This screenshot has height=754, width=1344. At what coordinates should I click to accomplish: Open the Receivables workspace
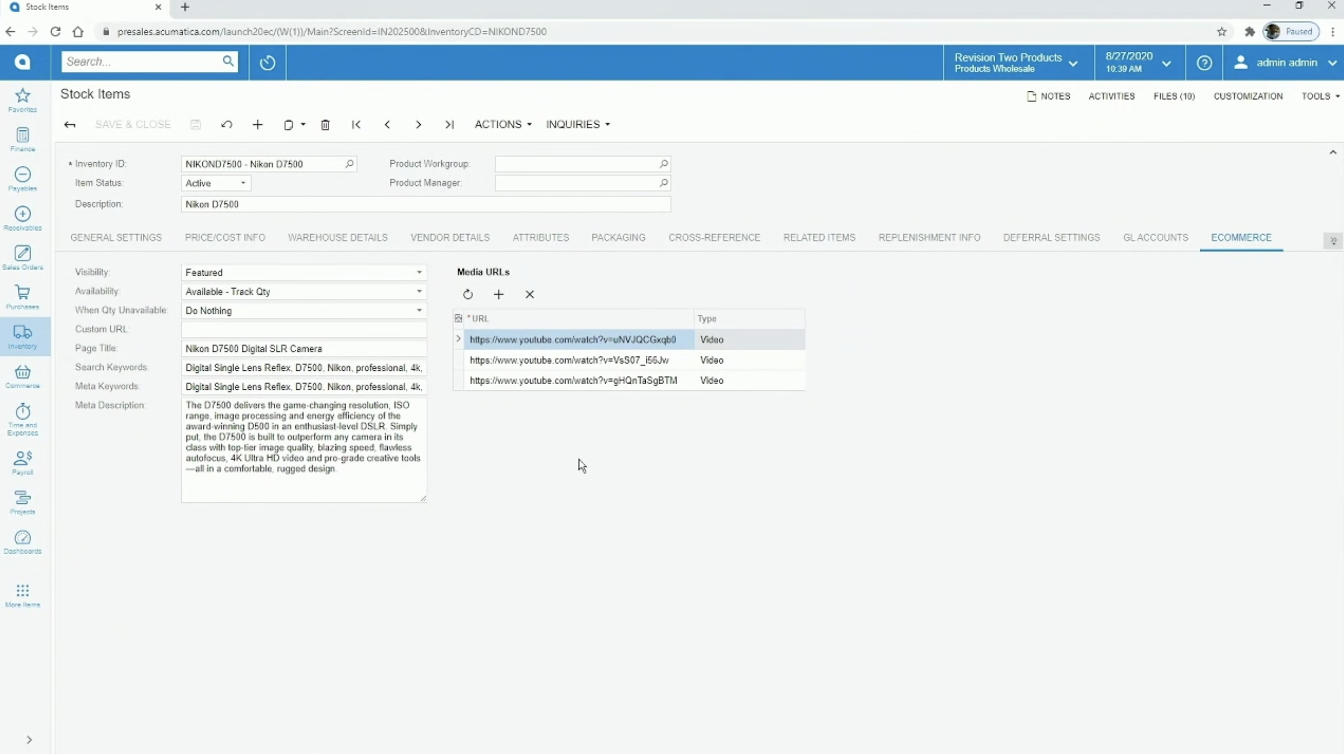[x=22, y=219]
